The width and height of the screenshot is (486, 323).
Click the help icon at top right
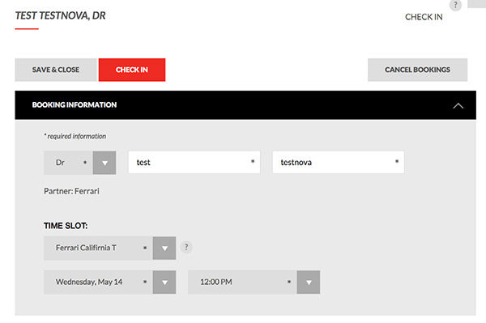coord(455,5)
